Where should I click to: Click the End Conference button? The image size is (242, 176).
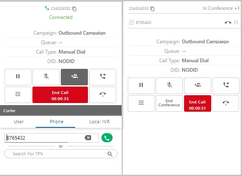pos(169,103)
